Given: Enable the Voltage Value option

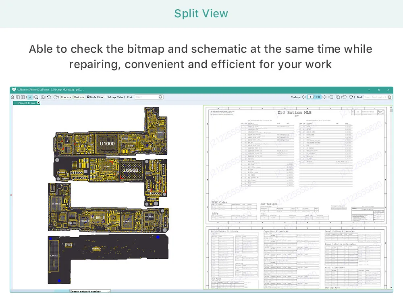Looking at the screenshot, I should (106, 97).
